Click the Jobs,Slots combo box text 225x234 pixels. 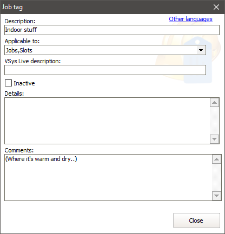(x=19, y=50)
